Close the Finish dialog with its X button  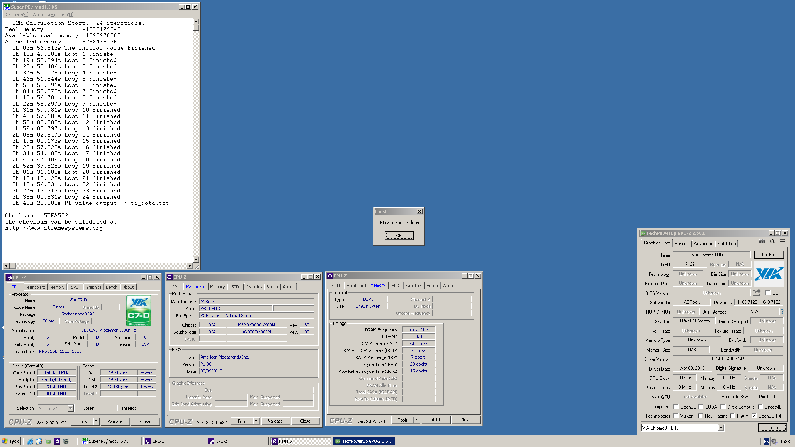pos(419,211)
